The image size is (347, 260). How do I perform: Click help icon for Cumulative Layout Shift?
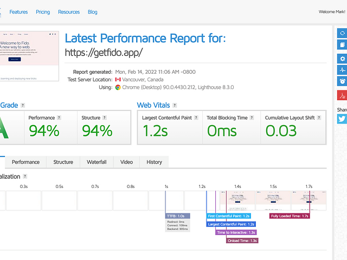pyautogui.click(x=318, y=118)
